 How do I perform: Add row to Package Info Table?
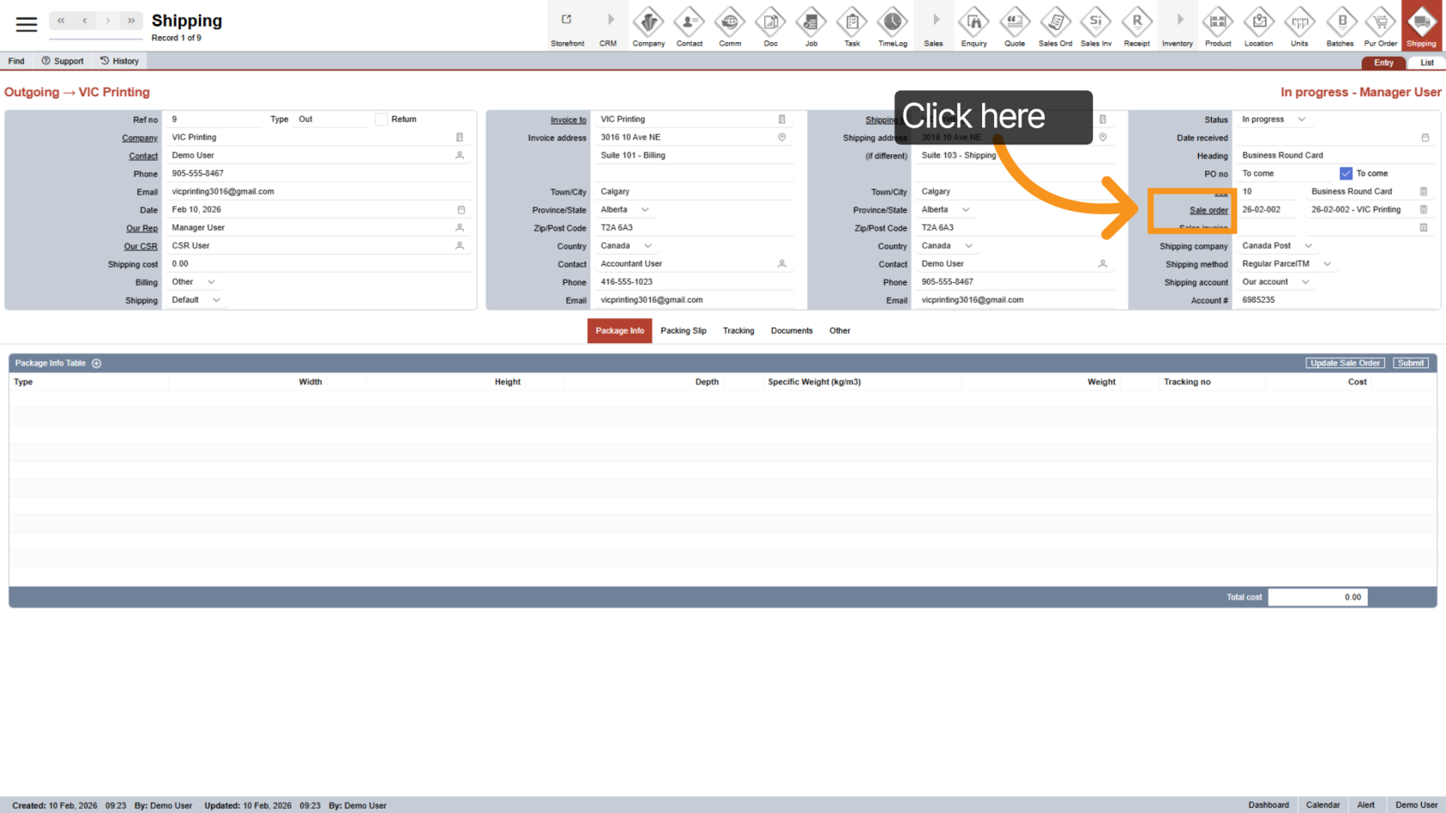point(96,363)
